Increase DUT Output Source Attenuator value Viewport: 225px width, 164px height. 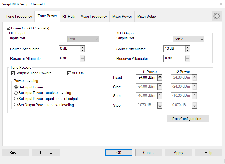(x=187, y=47)
